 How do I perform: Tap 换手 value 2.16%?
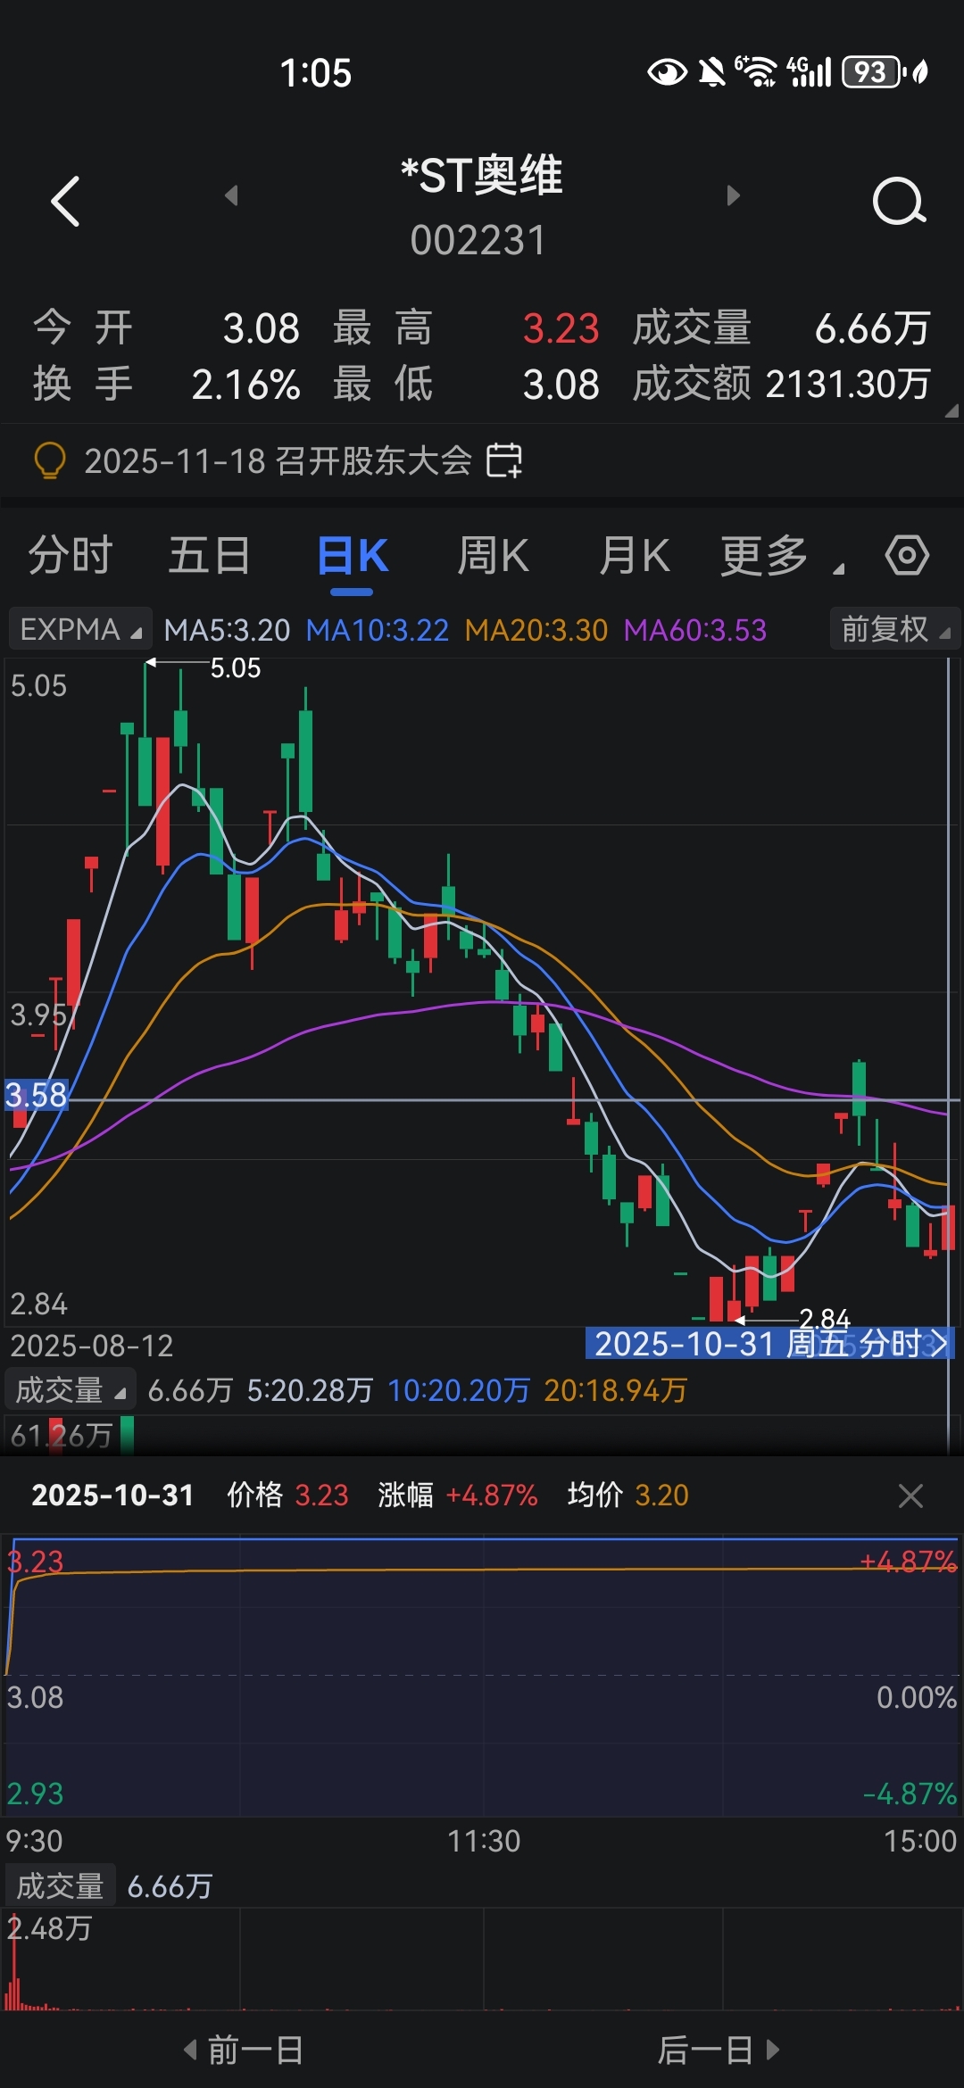pos(245,384)
